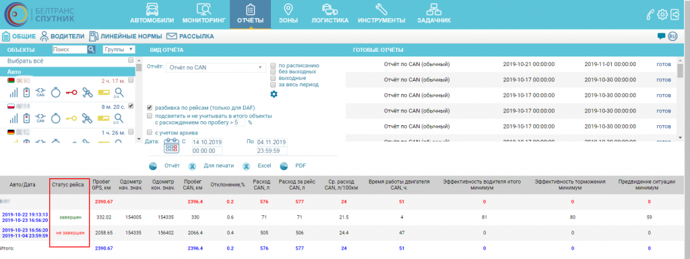Click signal bars icon for 8 м. 20 с. vehicle
The width and height of the screenshot is (690, 259).
click(x=14, y=118)
